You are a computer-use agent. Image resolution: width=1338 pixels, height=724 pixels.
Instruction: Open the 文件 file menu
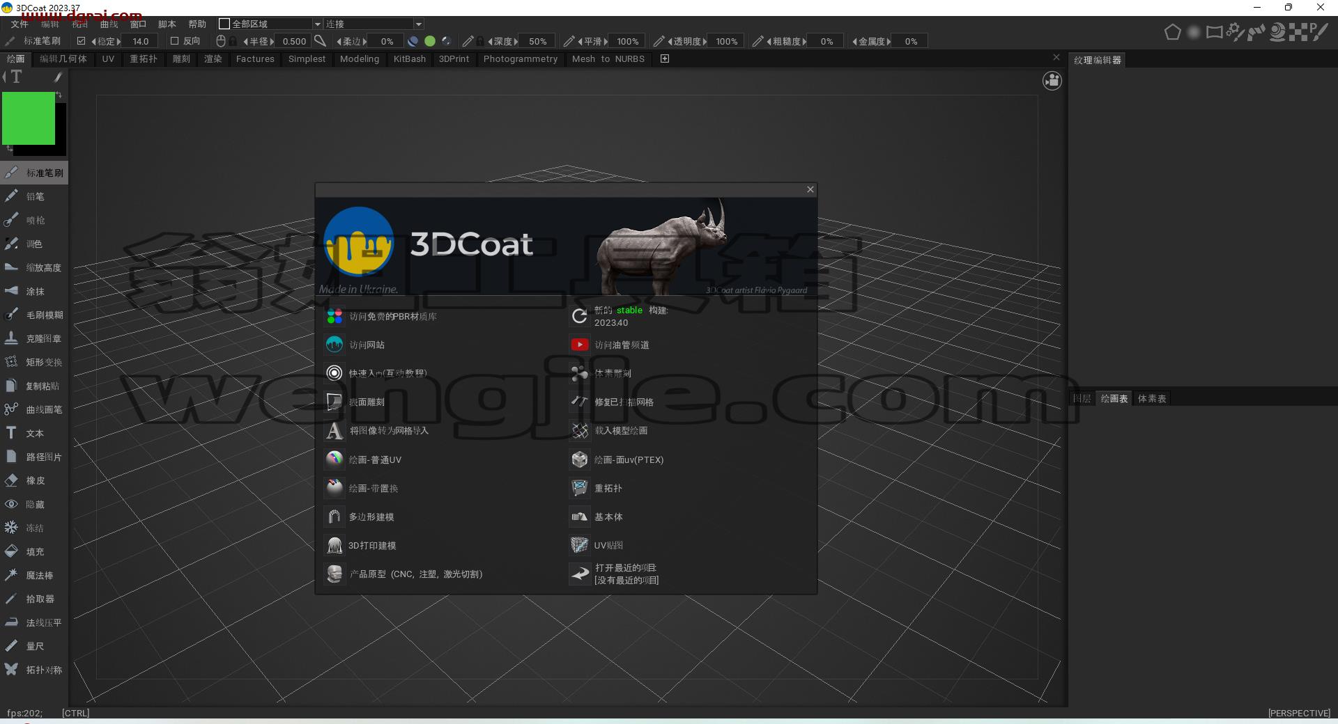(x=20, y=24)
